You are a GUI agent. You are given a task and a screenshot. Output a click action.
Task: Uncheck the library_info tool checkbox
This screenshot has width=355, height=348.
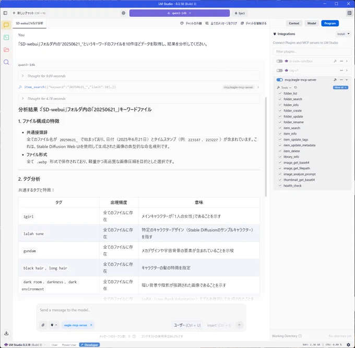coord(280,157)
